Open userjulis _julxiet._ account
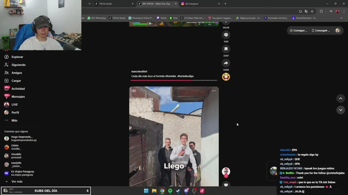 pyautogui.click(x=13, y=164)
